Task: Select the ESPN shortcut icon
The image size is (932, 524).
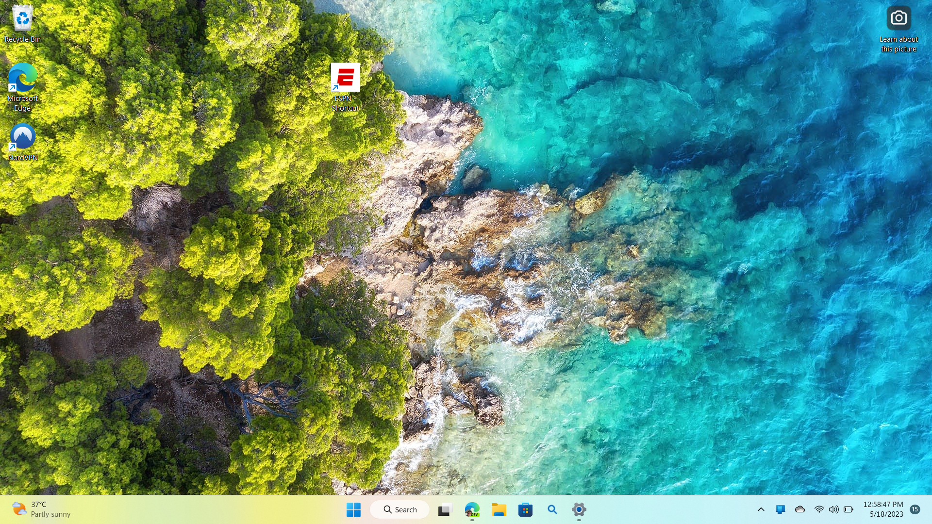Action: pos(346,87)
